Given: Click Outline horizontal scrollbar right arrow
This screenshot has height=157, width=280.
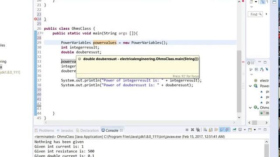Looking at the screenshot, I should click(x=266, y=123).
